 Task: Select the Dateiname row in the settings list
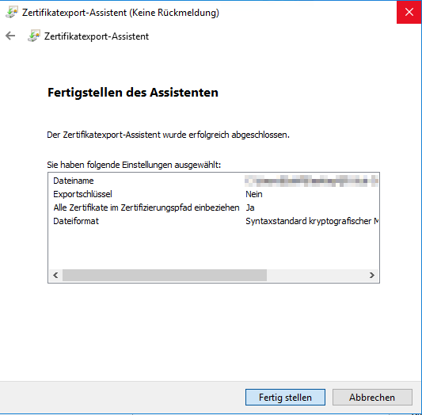coord(214,181)
